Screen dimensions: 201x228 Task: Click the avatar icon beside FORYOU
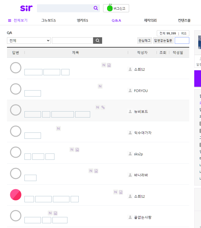coord(130,90)
